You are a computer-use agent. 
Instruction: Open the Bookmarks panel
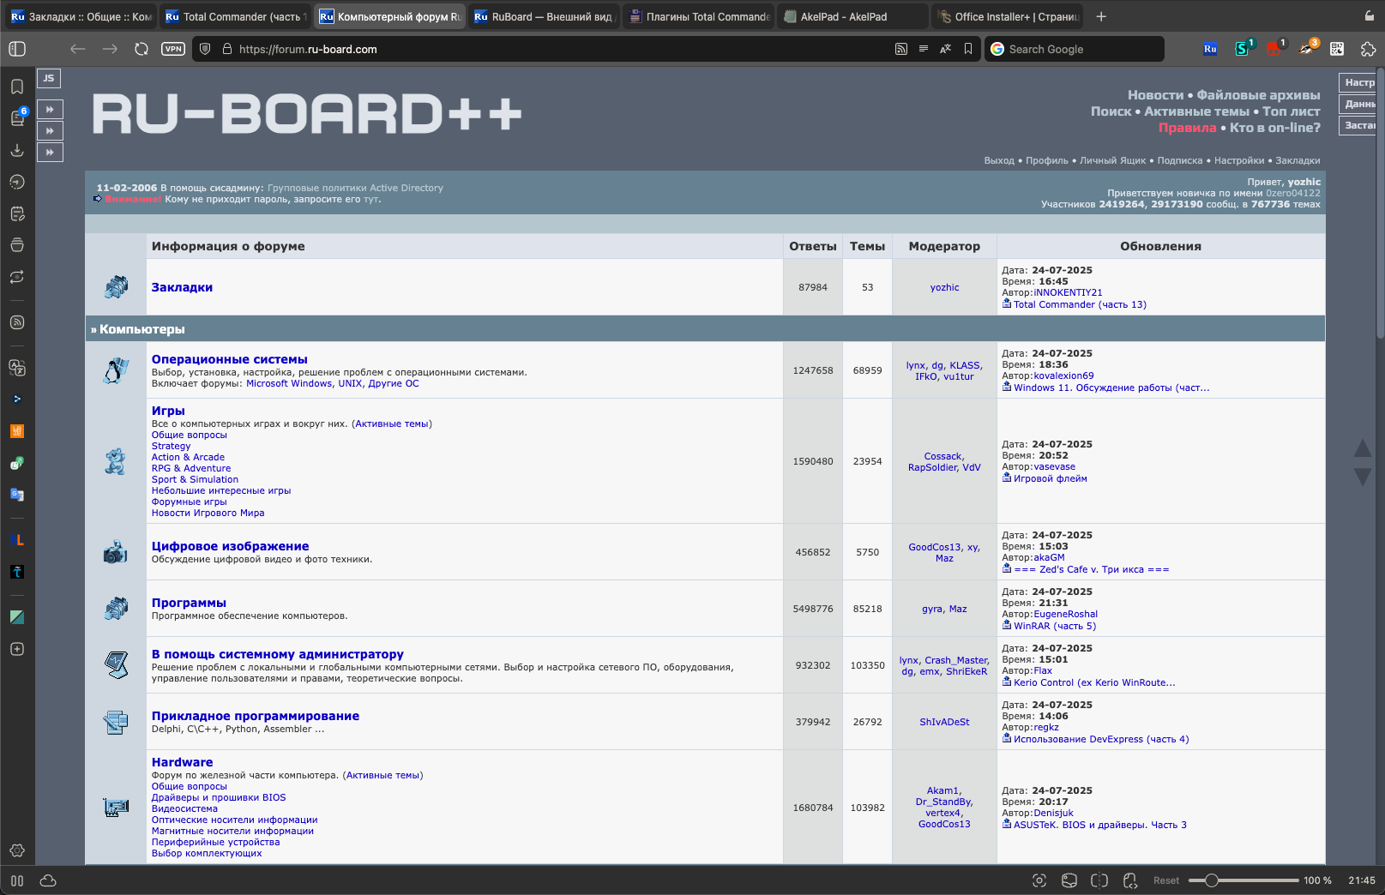click(x=17, y=87)
